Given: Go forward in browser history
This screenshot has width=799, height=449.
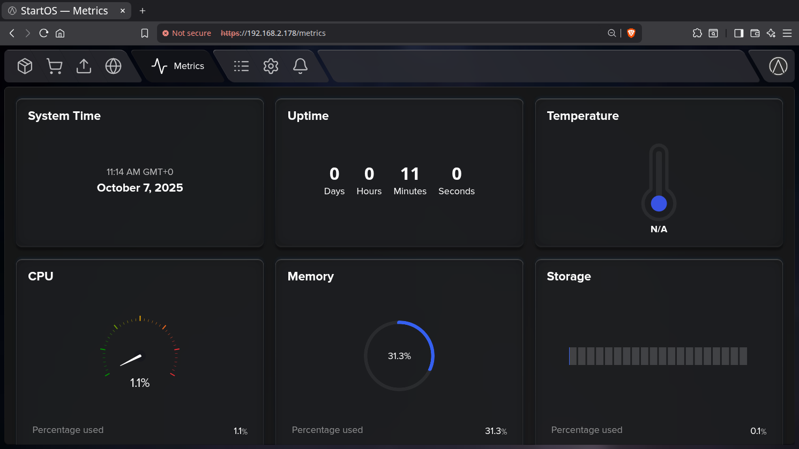Looking at the screenshot, I should [28, 33].
